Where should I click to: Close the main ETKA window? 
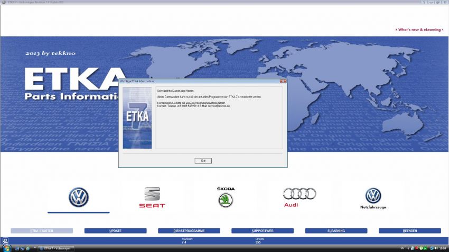(x=445, y=2)
